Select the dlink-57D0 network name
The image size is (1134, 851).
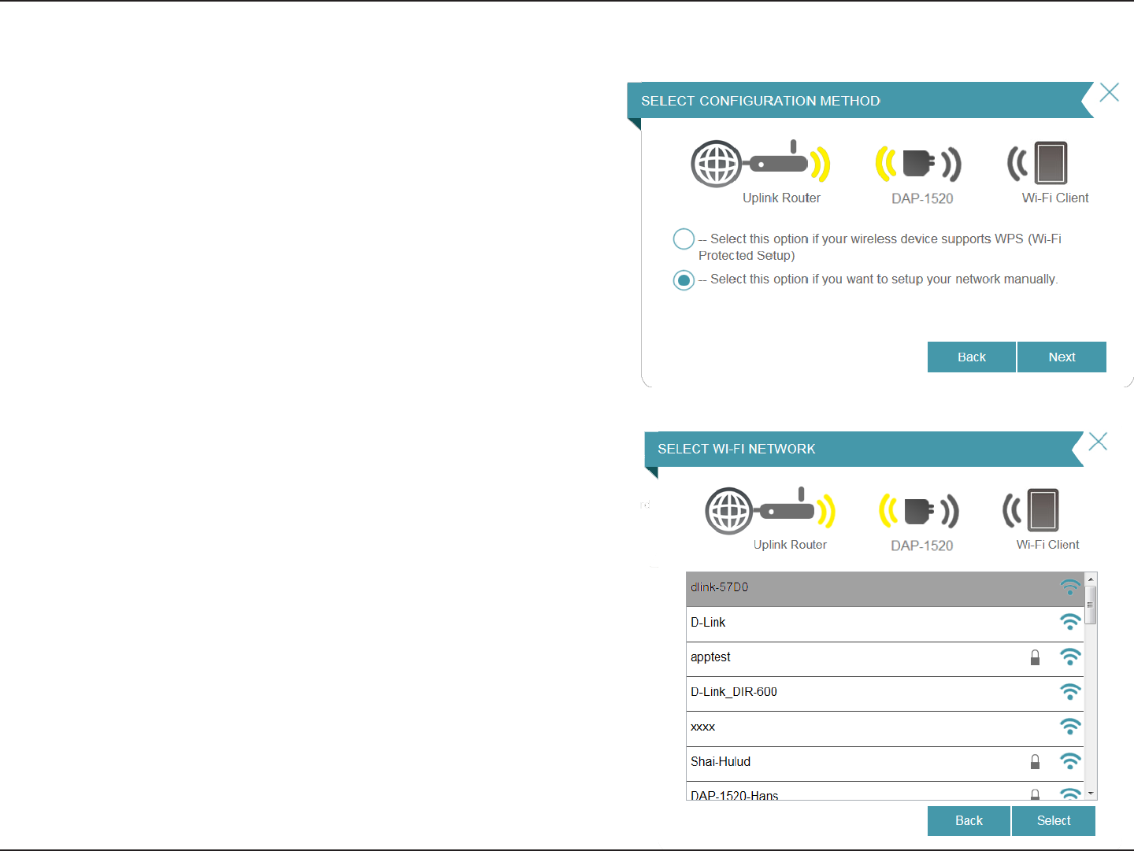720,587
